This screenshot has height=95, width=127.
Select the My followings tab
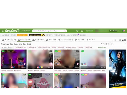[x=9, y=40]
